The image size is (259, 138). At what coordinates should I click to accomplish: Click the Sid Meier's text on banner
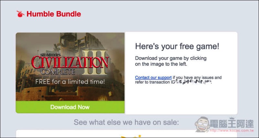tap(51, 55)
